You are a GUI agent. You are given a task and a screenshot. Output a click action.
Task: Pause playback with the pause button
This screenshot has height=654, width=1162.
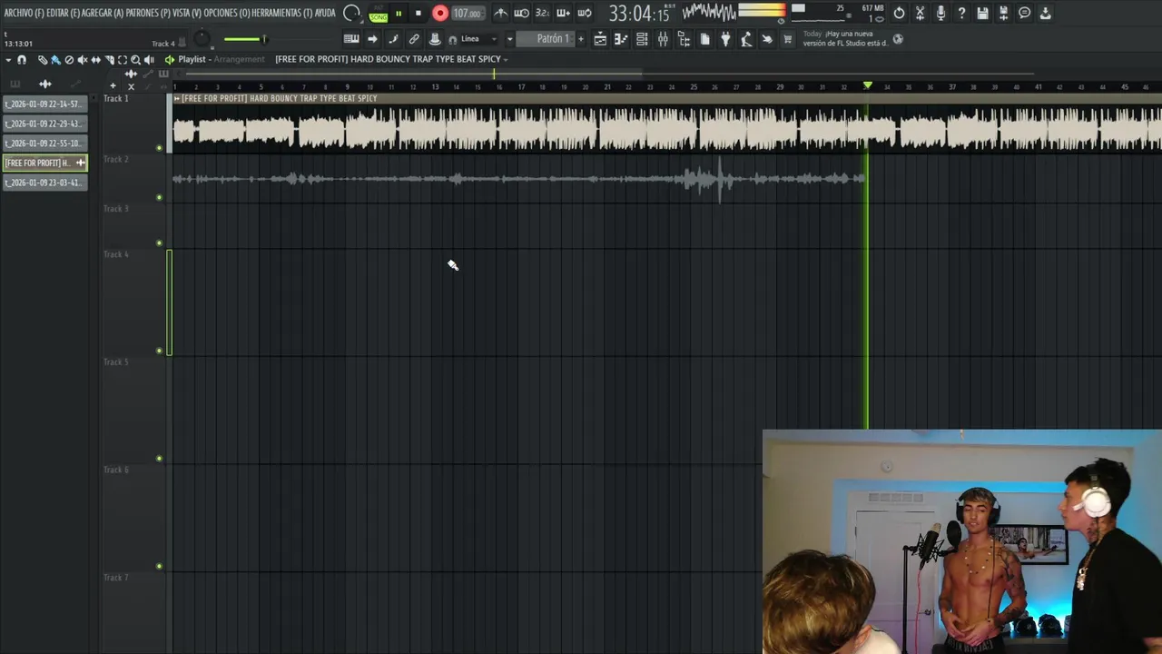click(399, 14)
